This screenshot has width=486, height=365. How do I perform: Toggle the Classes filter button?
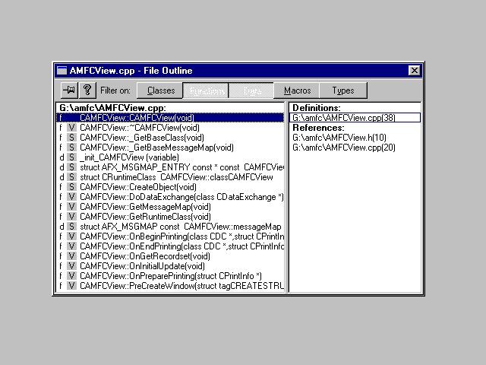coord(161,90)
